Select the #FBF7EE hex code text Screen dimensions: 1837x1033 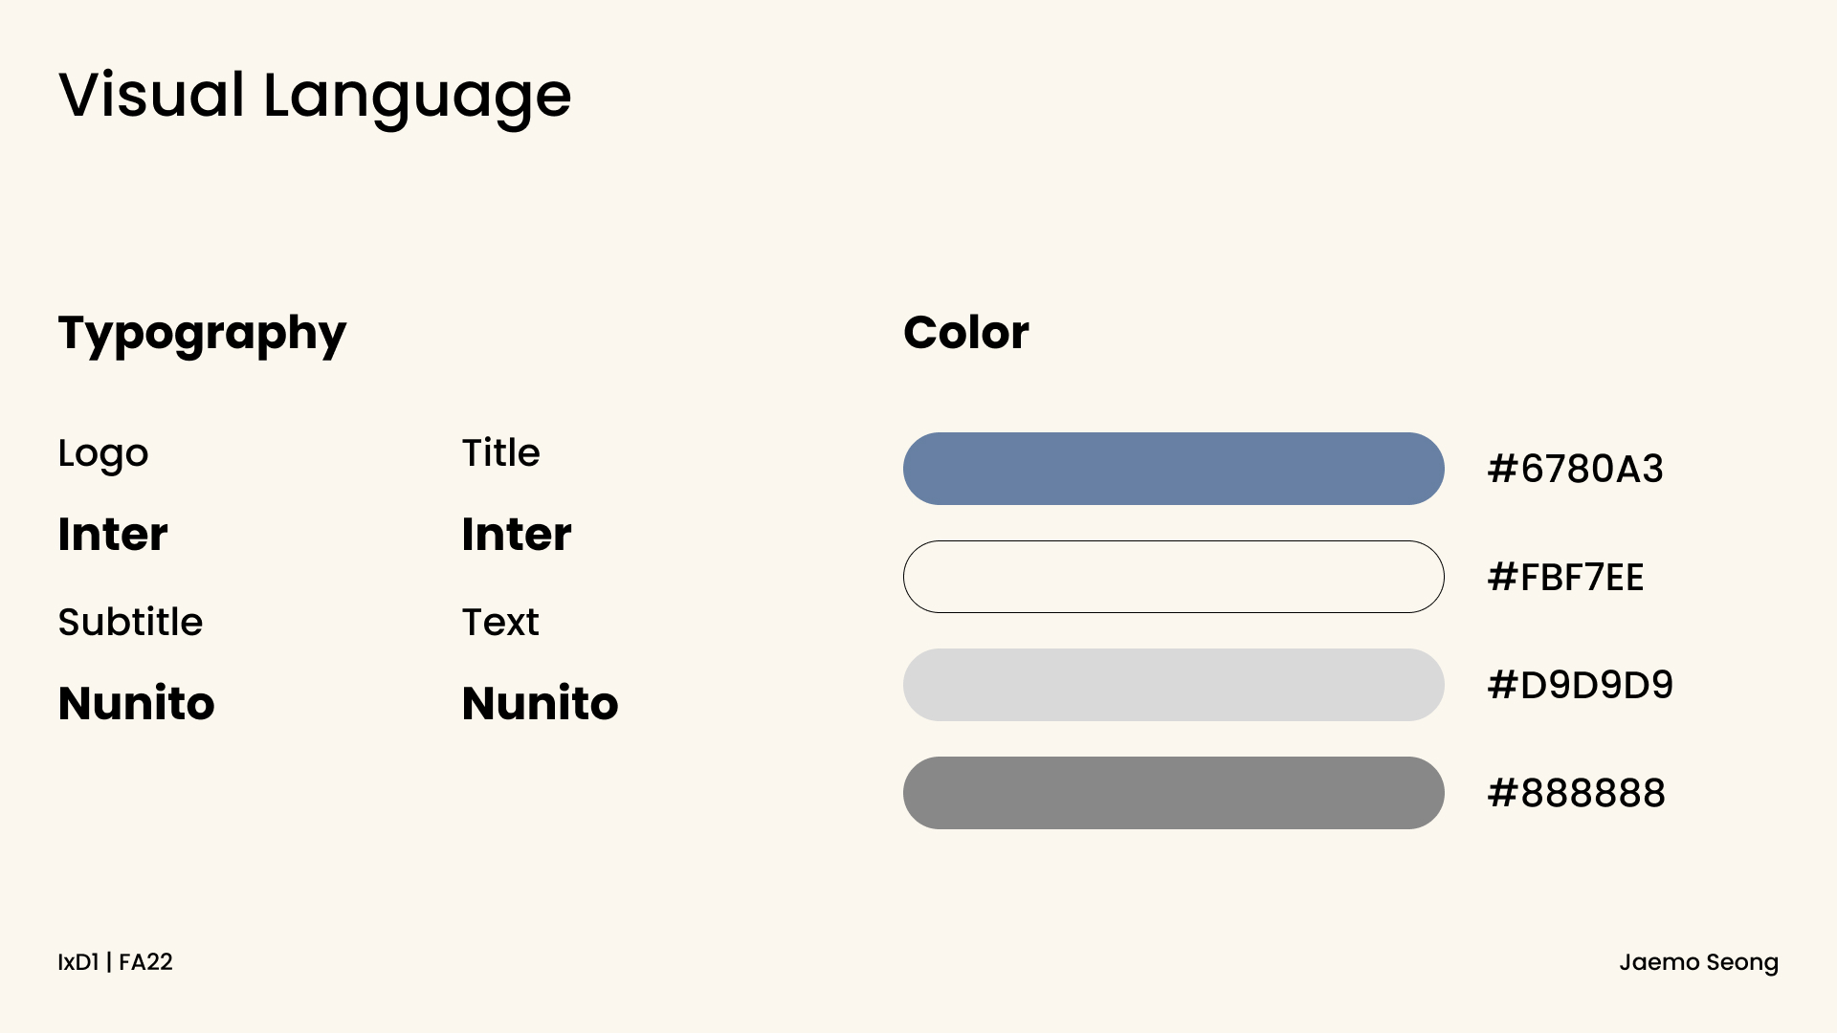pyautogui.click(x=1565, y=577)
